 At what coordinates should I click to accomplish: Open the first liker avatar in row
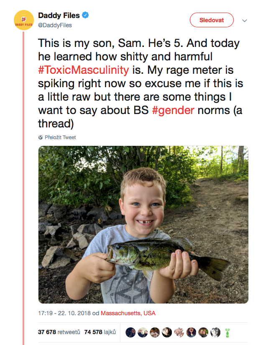[130, 332]
